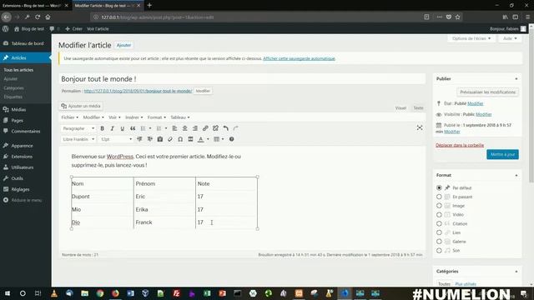
Task: Insert or edit link
Action: pos(205,128)
